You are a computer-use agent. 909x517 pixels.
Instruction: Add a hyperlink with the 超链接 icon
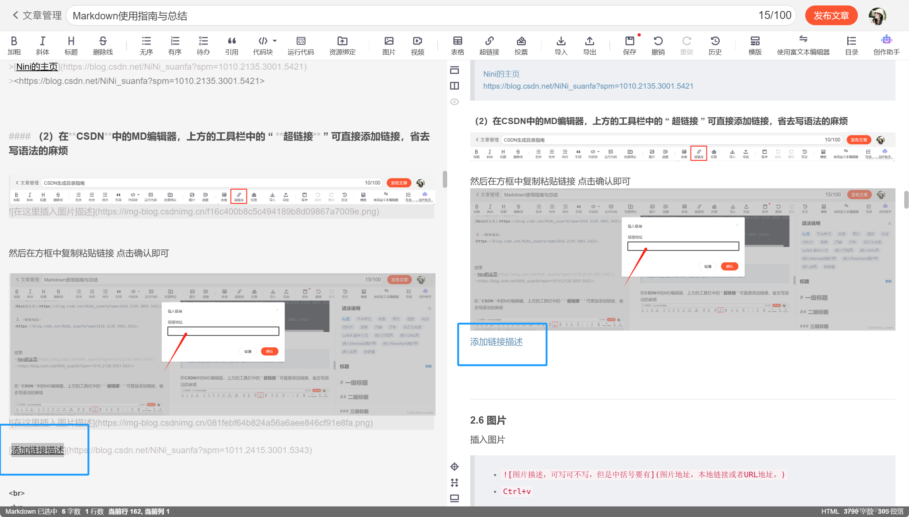pos(489,45)
